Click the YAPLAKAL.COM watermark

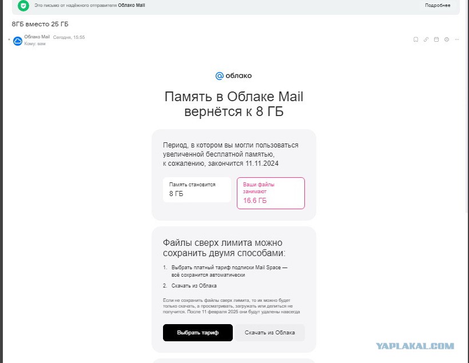(x=415, y=346)
